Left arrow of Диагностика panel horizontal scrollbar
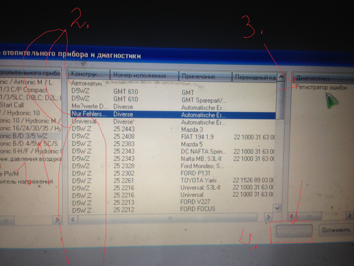354x266 pixels. (x=292, y=216)
